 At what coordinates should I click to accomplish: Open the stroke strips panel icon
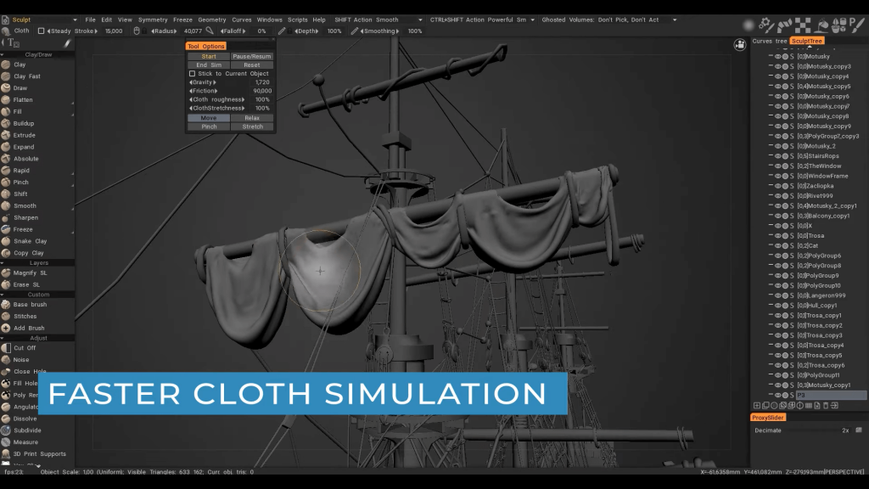coord(784,25)
